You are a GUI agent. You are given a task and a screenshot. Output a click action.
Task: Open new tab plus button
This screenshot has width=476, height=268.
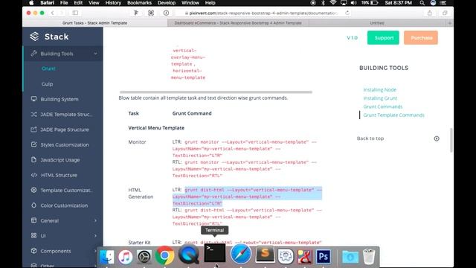pos(449,23)
